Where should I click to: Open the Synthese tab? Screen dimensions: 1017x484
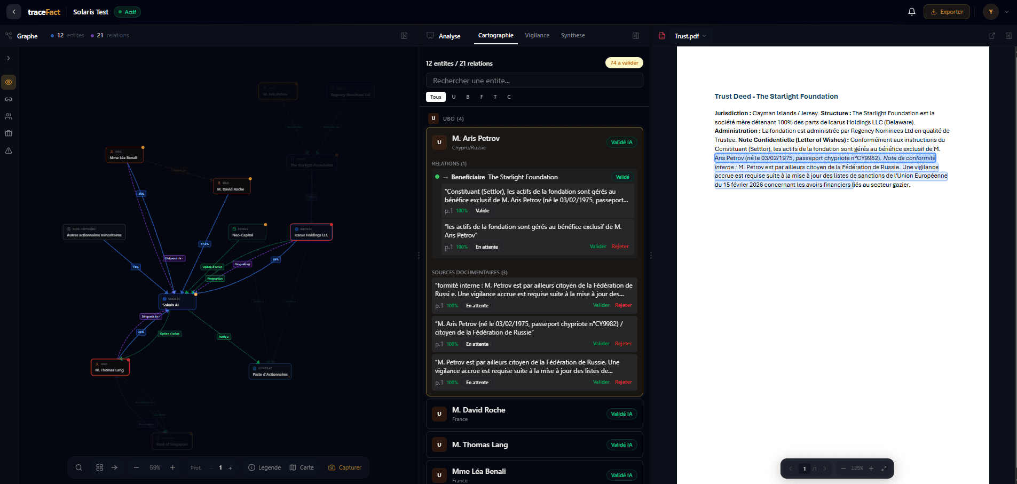tap(572, 35)
